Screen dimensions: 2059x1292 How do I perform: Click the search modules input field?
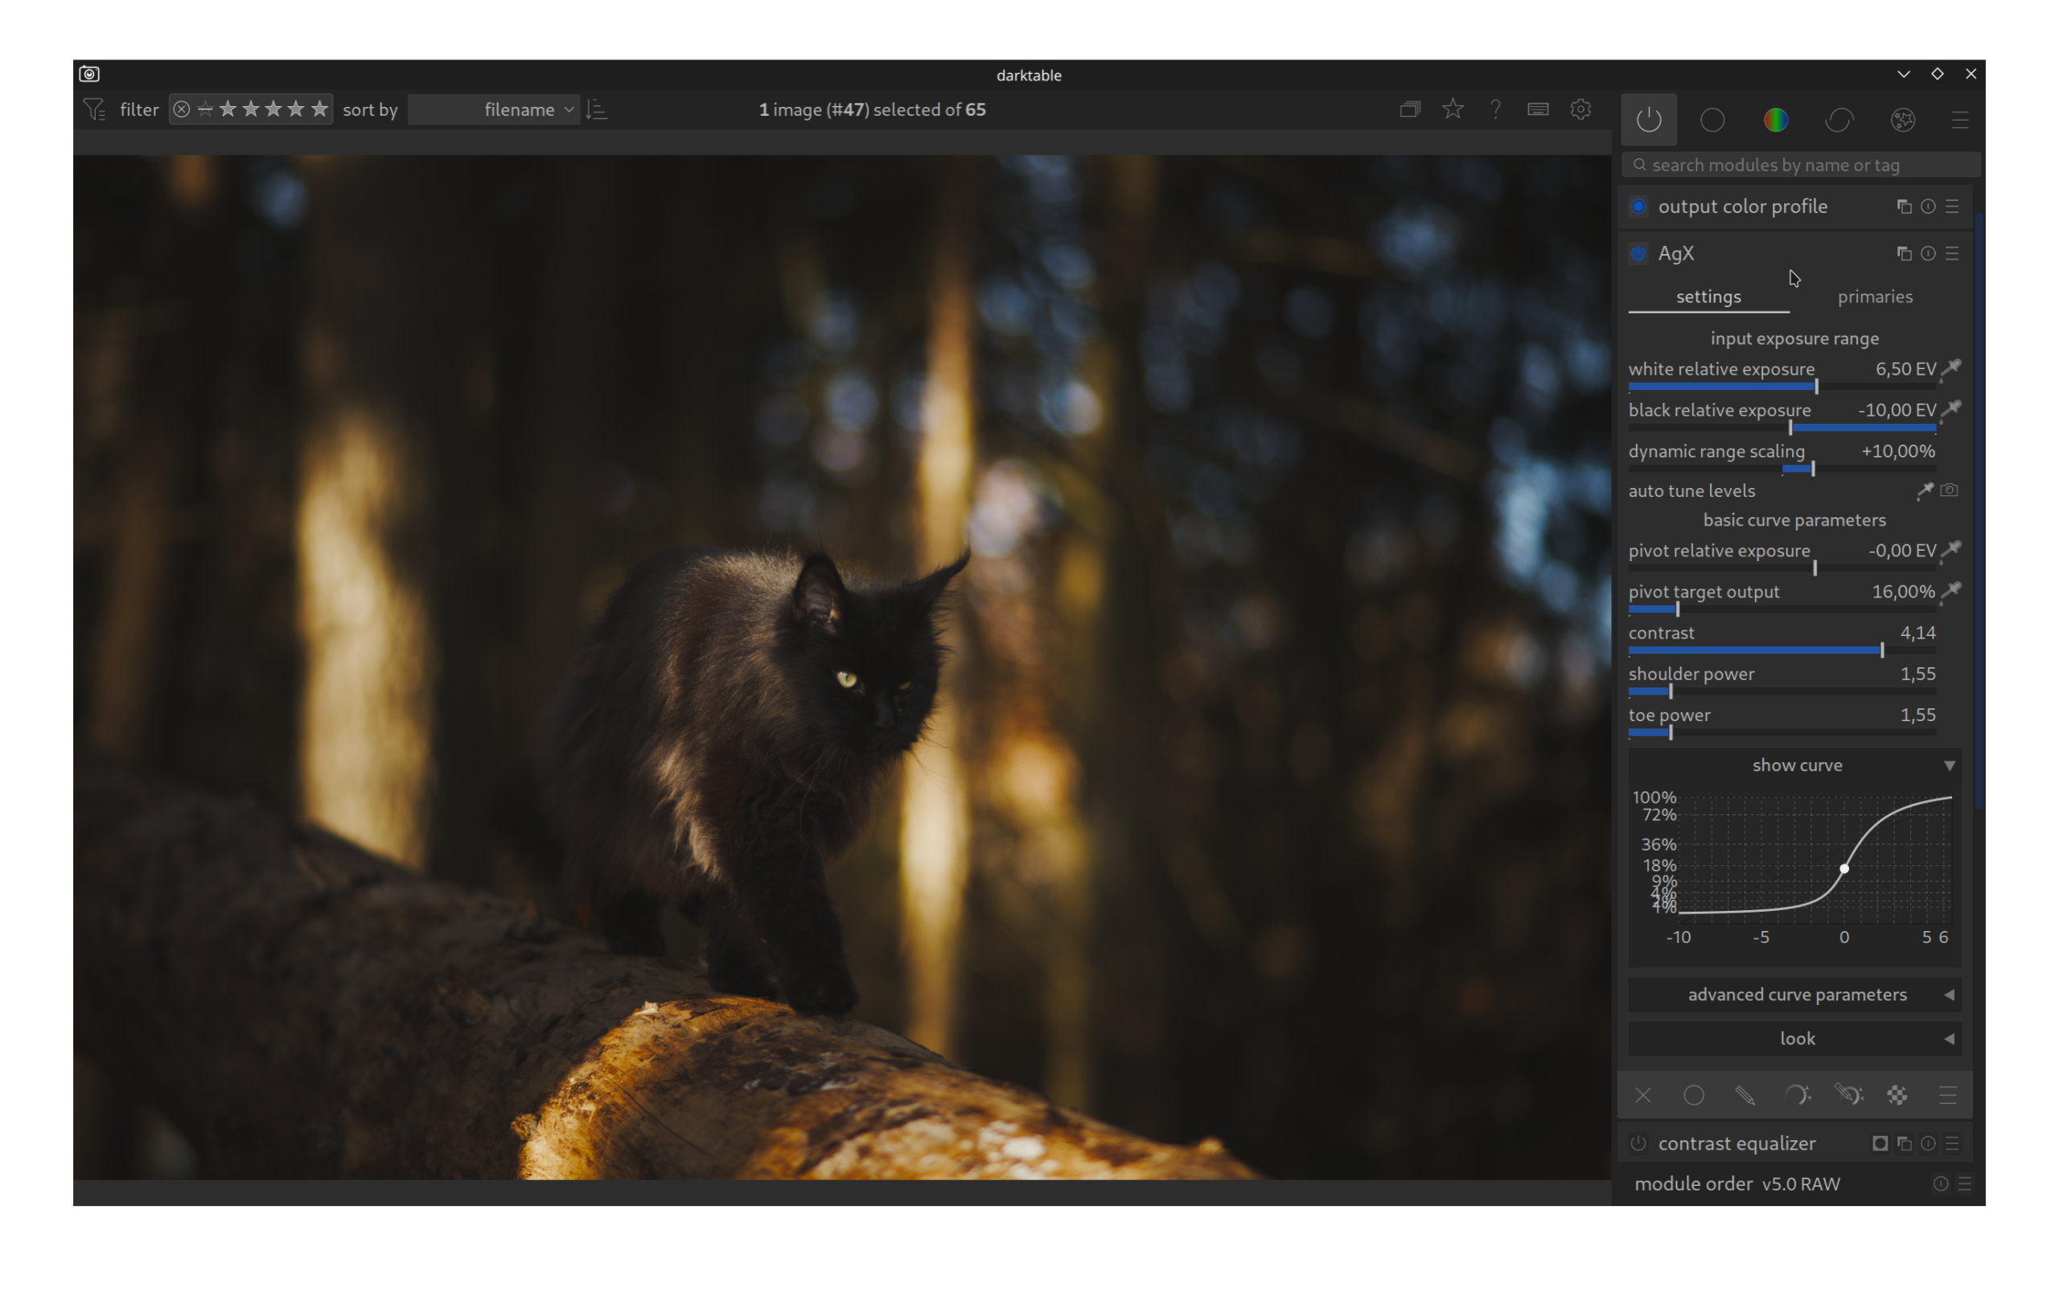(x=1803, y=165)
